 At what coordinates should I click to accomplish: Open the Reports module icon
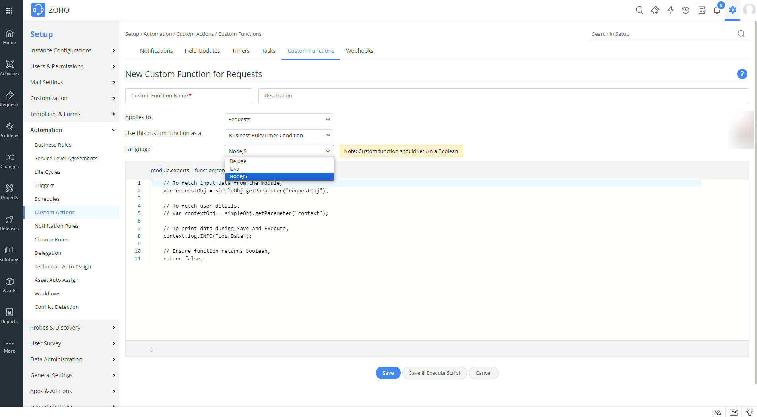pyautogui.click(x=10, y=316)
